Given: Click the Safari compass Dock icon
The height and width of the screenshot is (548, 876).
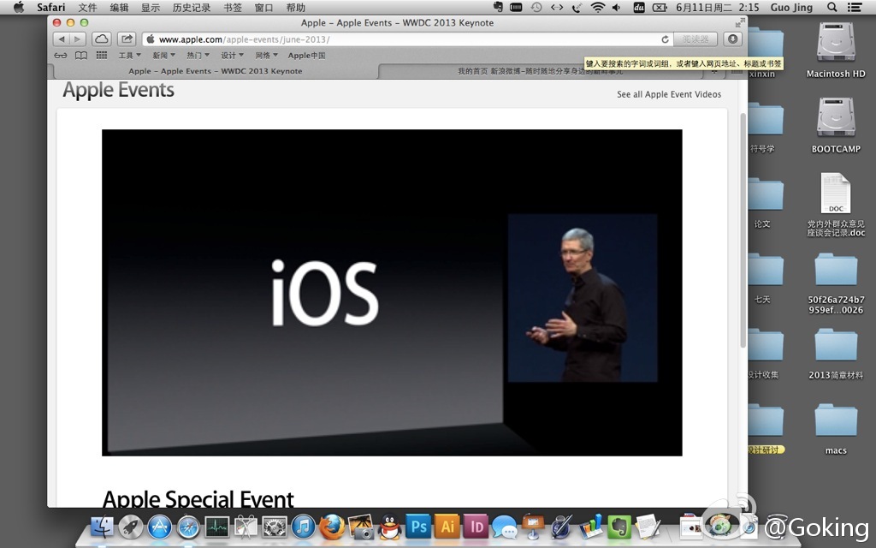Looking at the screenshot, I should (188, 527).
